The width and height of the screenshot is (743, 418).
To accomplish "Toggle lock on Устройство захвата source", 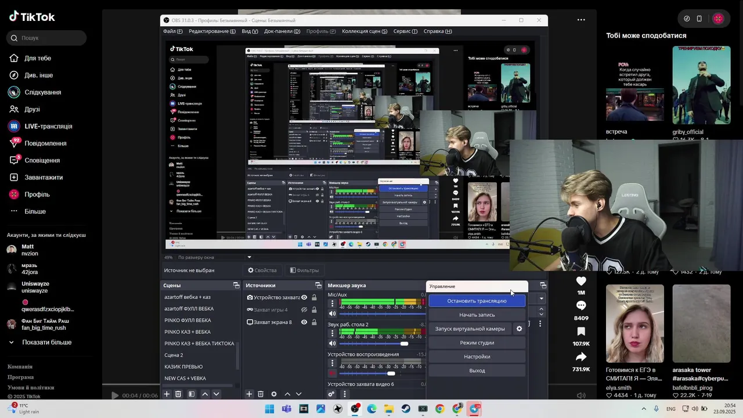I will 314,297.
